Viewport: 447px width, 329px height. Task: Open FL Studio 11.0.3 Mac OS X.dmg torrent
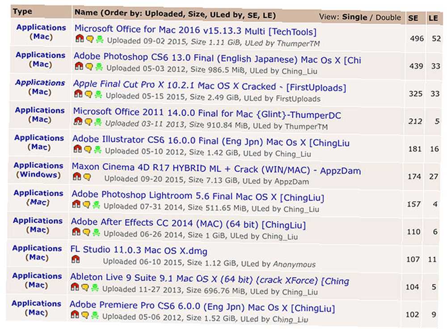coord(139,250)
